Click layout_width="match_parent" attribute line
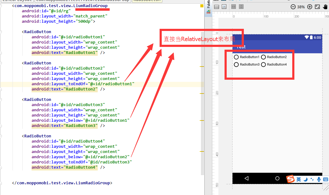Image resolution: width=329 pixels, height=195 pixels. (x=65, y=16)
